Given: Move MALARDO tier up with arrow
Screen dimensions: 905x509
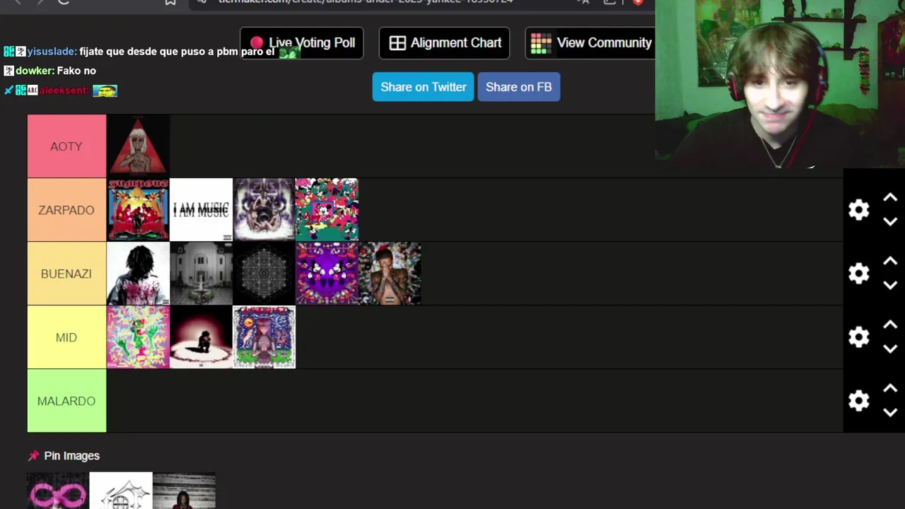Looking at the screenshot, I should [890, 389].
